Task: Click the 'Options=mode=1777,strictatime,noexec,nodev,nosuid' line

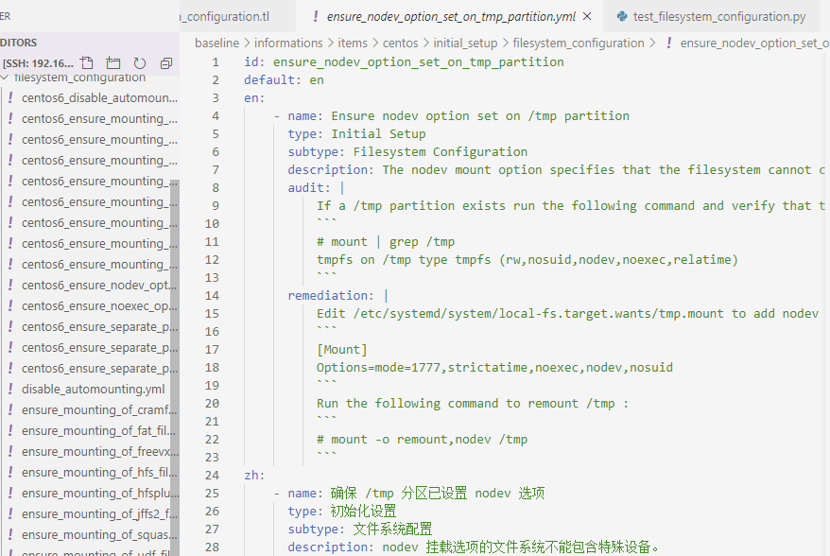Action: point(495,368)
